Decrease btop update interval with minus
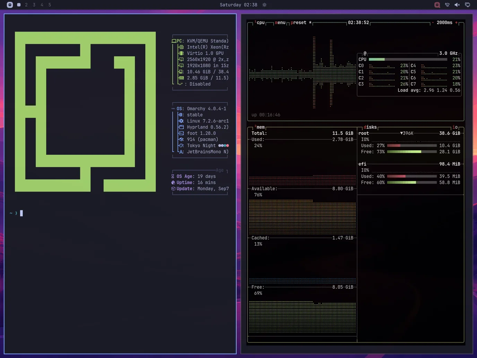This screenshot has height=358, width=477. 433,23
